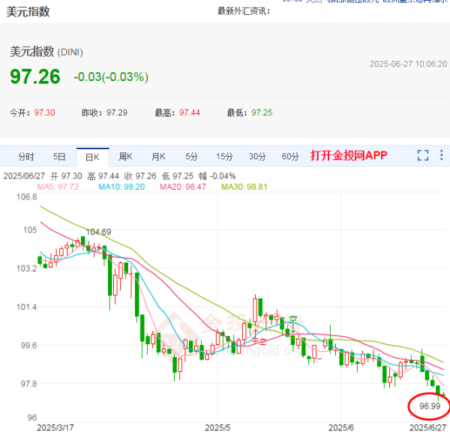This screenshot has height=432, width=450.
Task: Click the 101.4 price axis label
Action: (27, 307)
